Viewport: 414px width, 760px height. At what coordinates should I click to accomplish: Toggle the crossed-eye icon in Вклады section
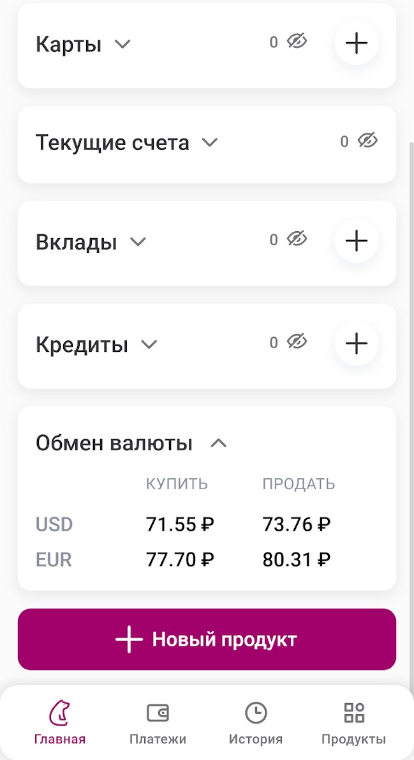(x=297, y=239)
